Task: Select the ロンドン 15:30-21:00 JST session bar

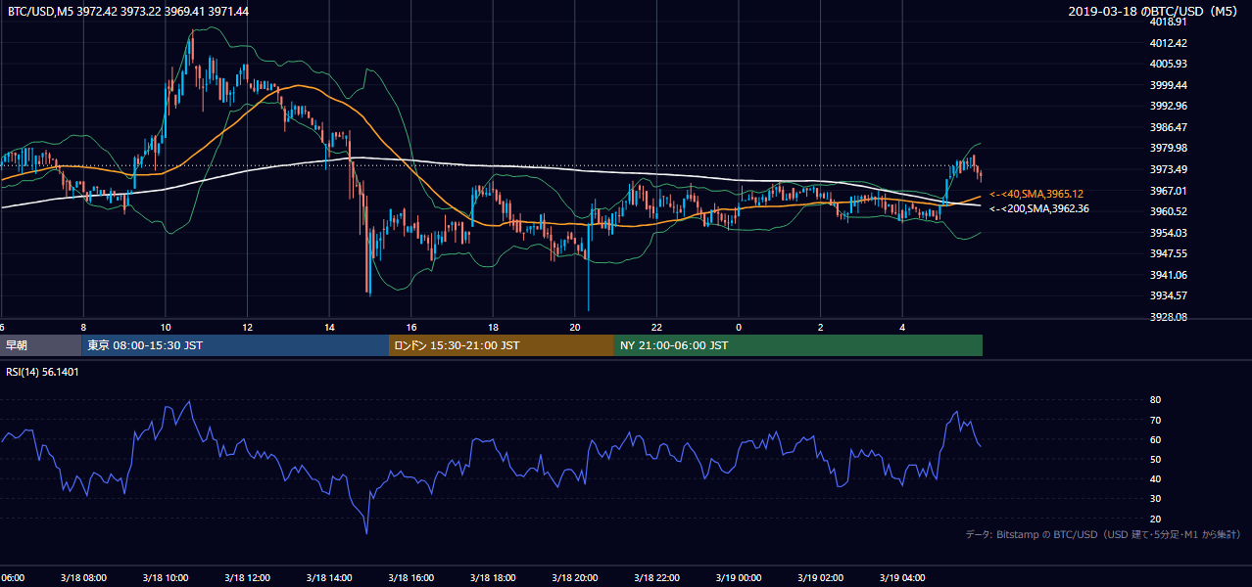Action: (502, 345)
